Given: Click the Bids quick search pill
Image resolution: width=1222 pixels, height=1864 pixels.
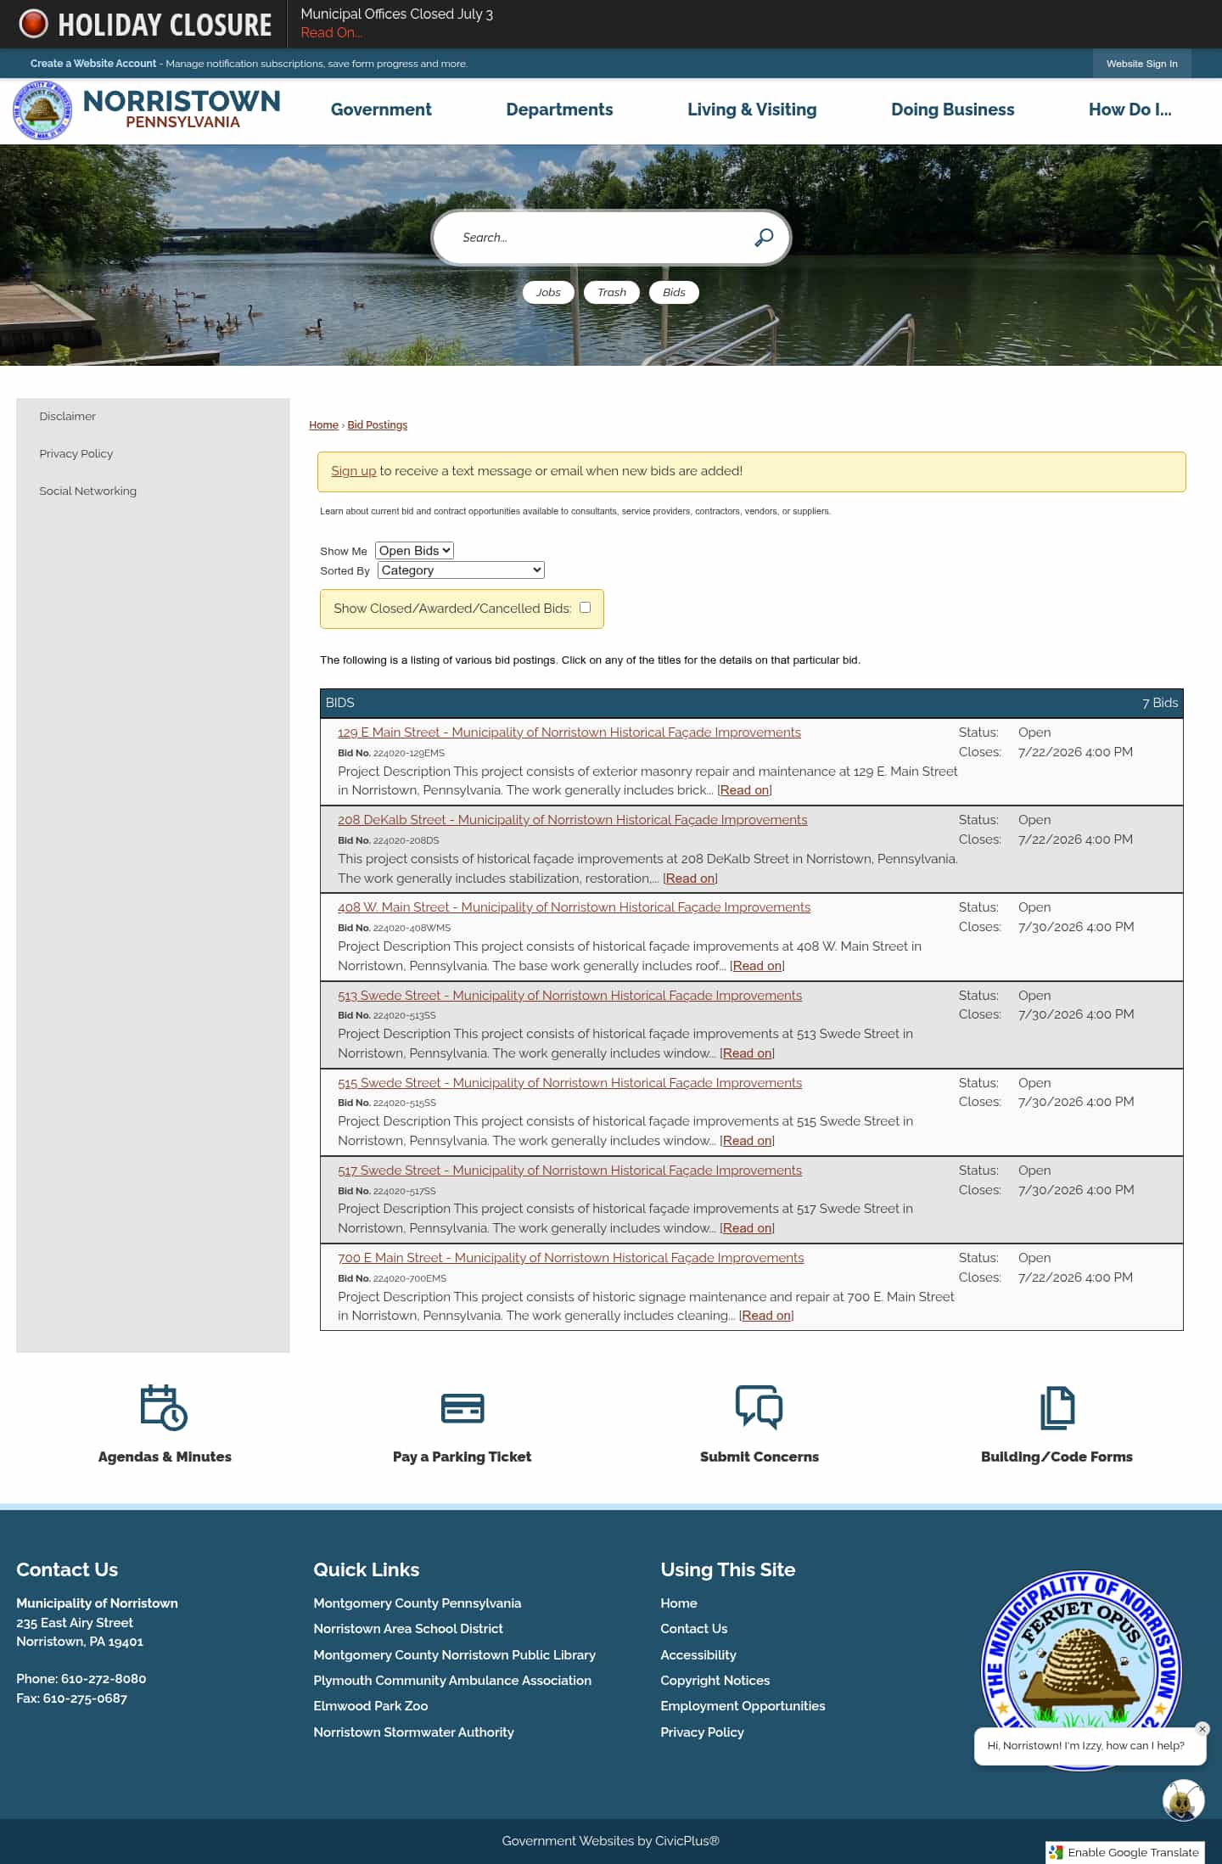Looking at the screenshot, I should pos(674,292).
